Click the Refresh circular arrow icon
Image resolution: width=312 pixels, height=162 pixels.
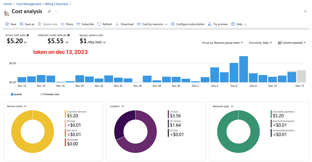pyautogui.click(x=99, y=24)
